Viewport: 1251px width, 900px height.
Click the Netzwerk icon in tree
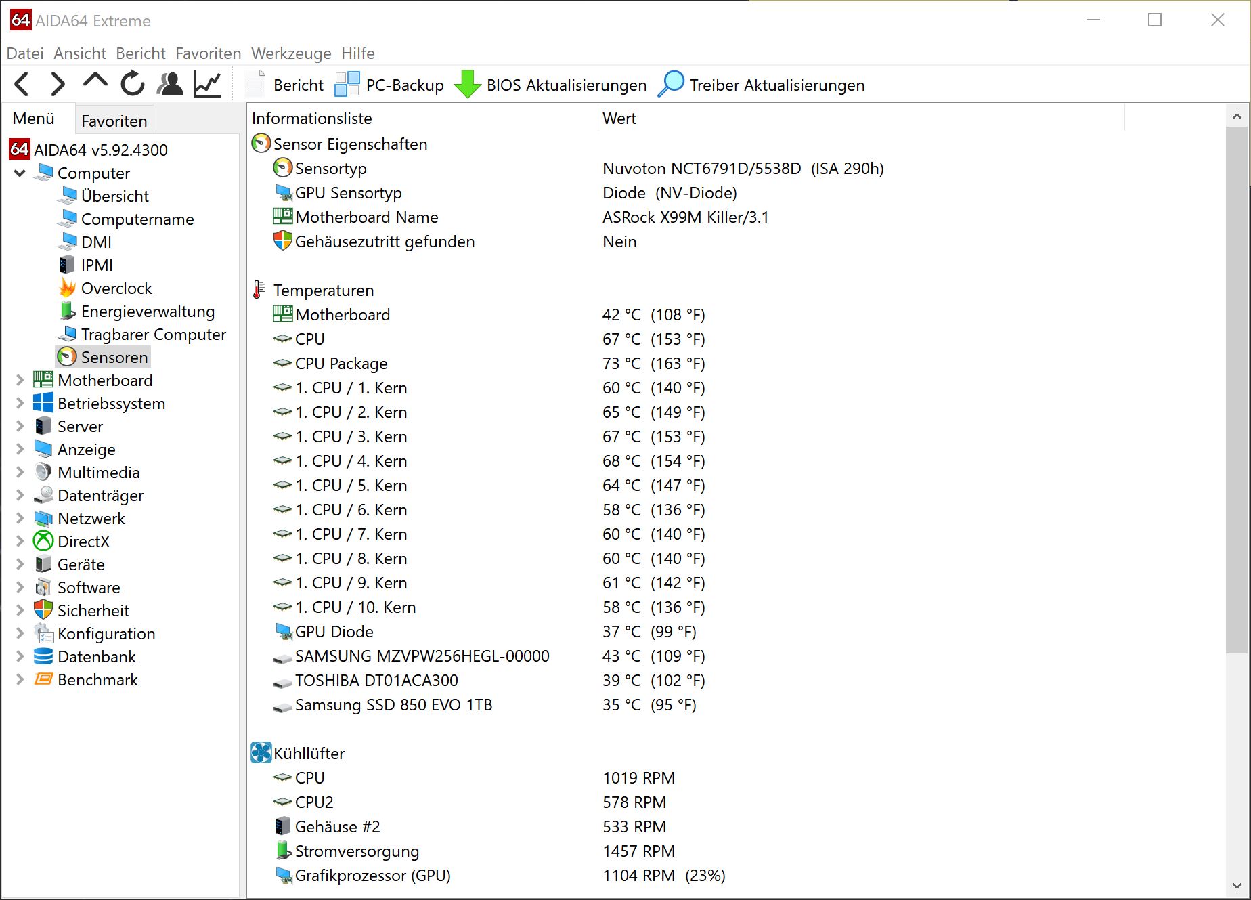click(43, 518)
